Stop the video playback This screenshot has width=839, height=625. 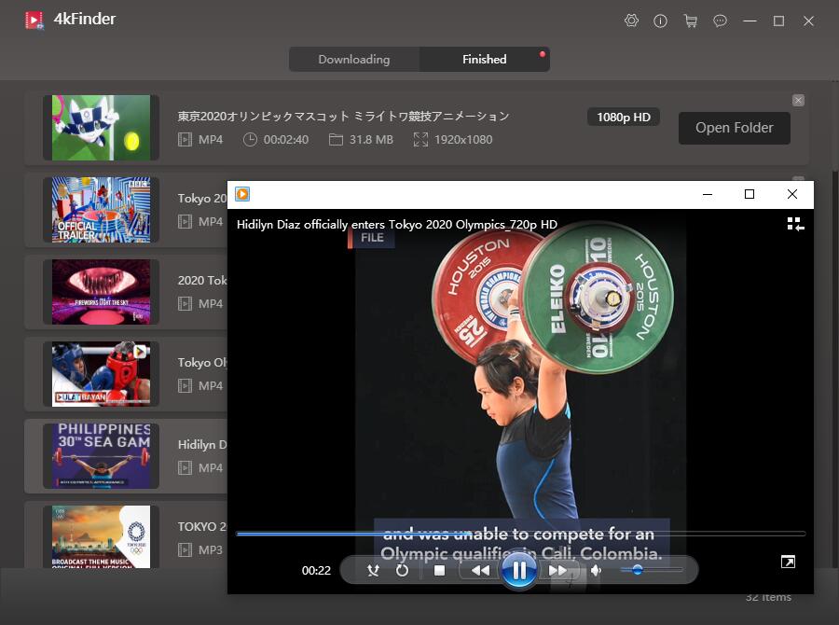pyautogui.click(x=439, y=570)
